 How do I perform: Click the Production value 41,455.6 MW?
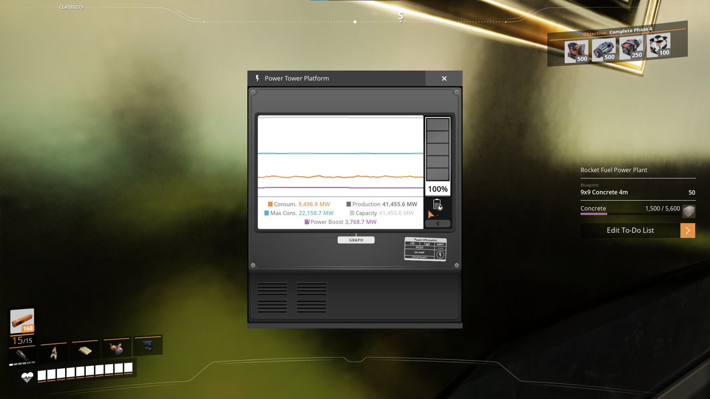point(399,205)
